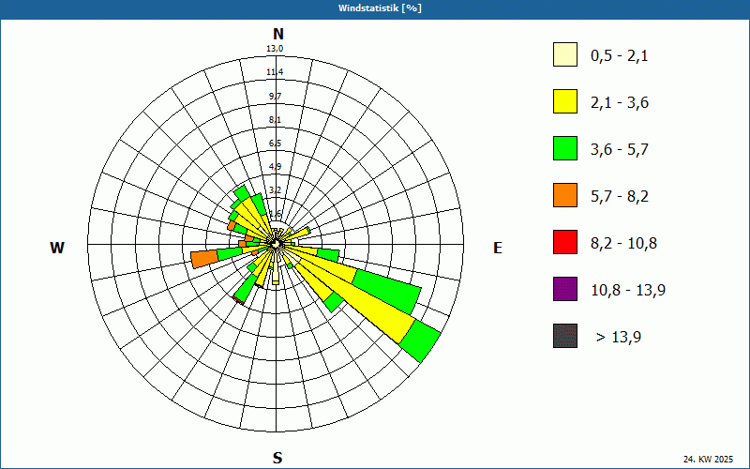Click the W compass label

pyautogui.click(x=57, y=248)
